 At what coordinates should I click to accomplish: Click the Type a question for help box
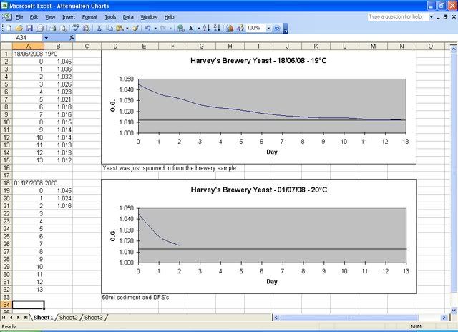click(x=398, y=17)
